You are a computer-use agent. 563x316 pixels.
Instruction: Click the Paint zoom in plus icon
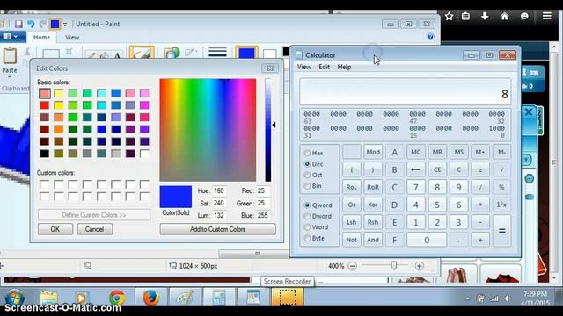(420, 266)
